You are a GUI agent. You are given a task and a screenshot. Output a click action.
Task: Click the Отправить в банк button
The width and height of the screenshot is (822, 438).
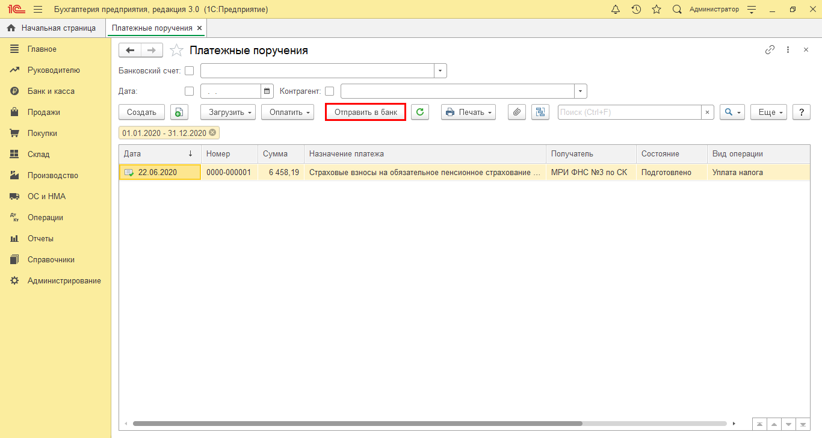pos(366,112)
